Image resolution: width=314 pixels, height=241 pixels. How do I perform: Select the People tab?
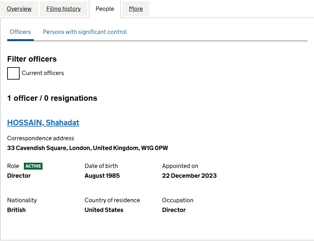(x=105, y=9)
